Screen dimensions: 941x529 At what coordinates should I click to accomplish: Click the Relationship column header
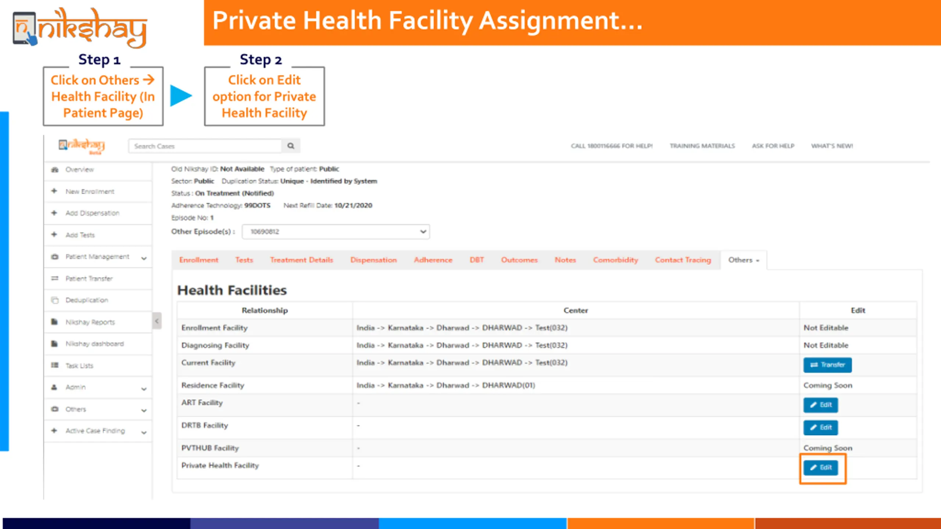265,310
